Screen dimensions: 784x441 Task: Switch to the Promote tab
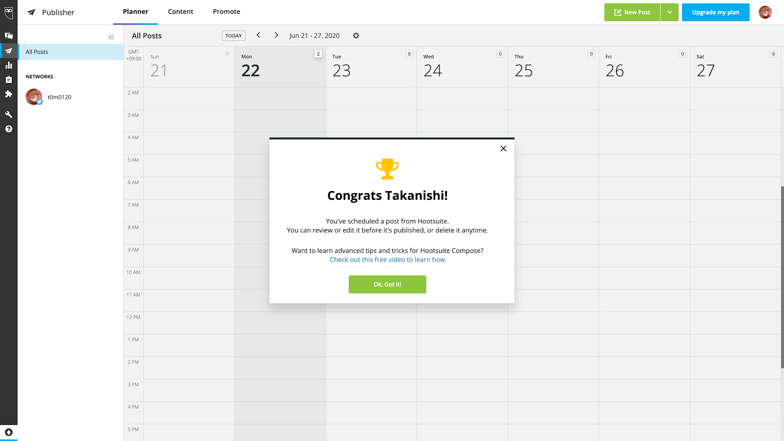click(226, 12)
